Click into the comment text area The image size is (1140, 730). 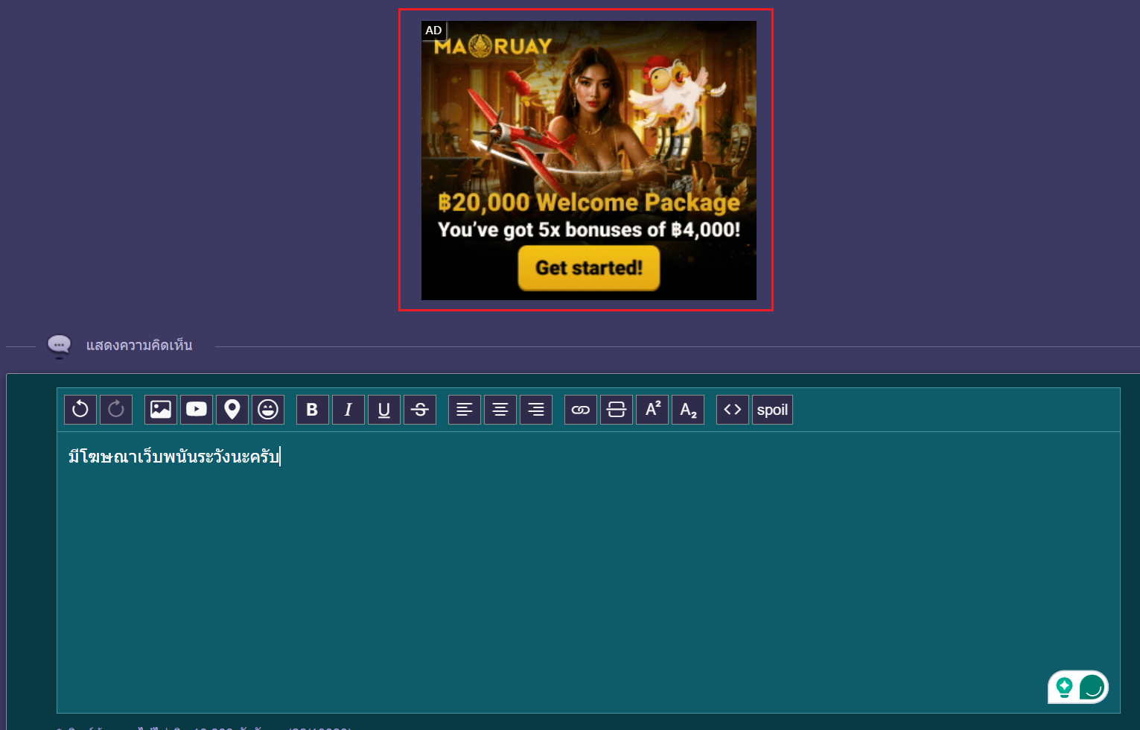tap(588, 572)
